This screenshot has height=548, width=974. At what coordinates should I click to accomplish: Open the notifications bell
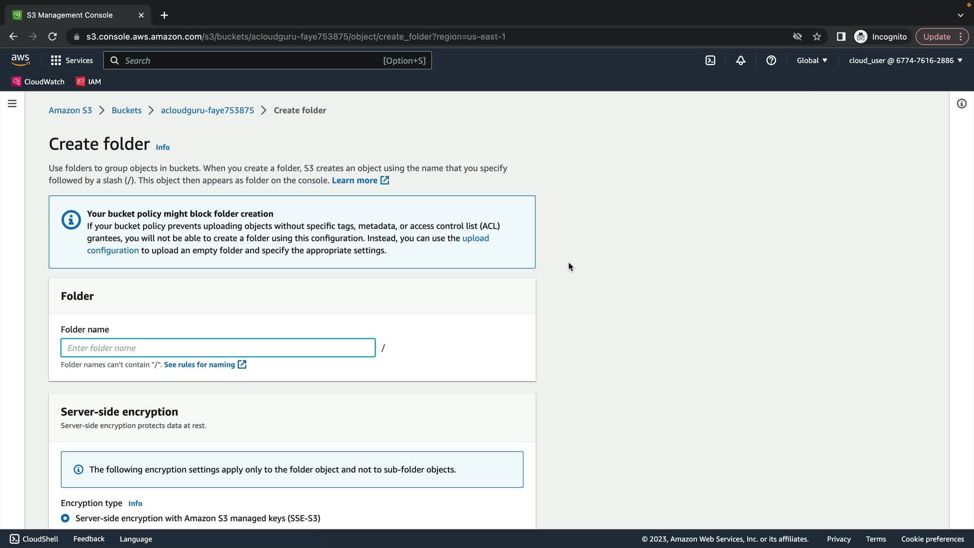[741, 60]
